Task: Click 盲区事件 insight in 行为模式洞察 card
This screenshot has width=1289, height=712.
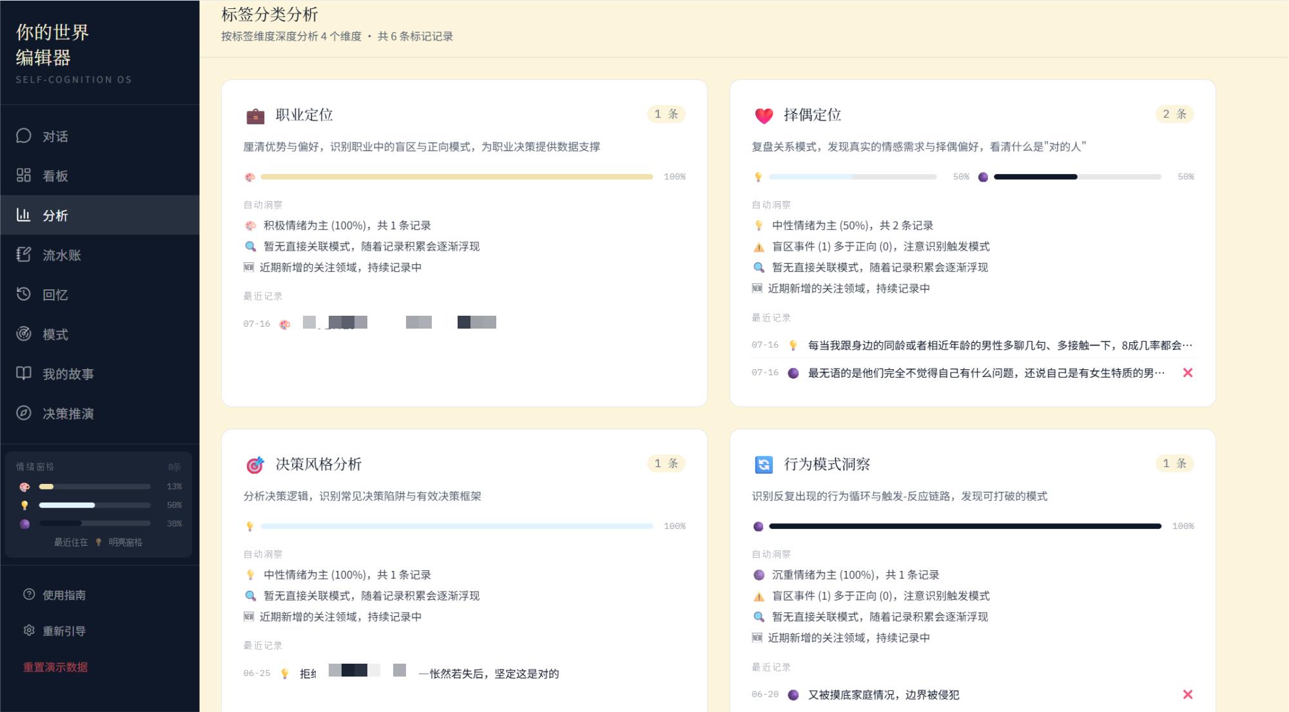Action: [881, 596]
